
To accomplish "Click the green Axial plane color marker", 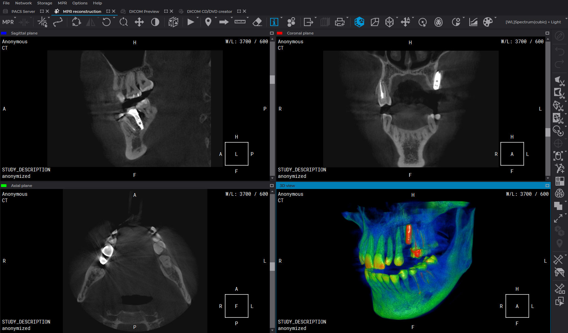I will (x=4, y=186).
